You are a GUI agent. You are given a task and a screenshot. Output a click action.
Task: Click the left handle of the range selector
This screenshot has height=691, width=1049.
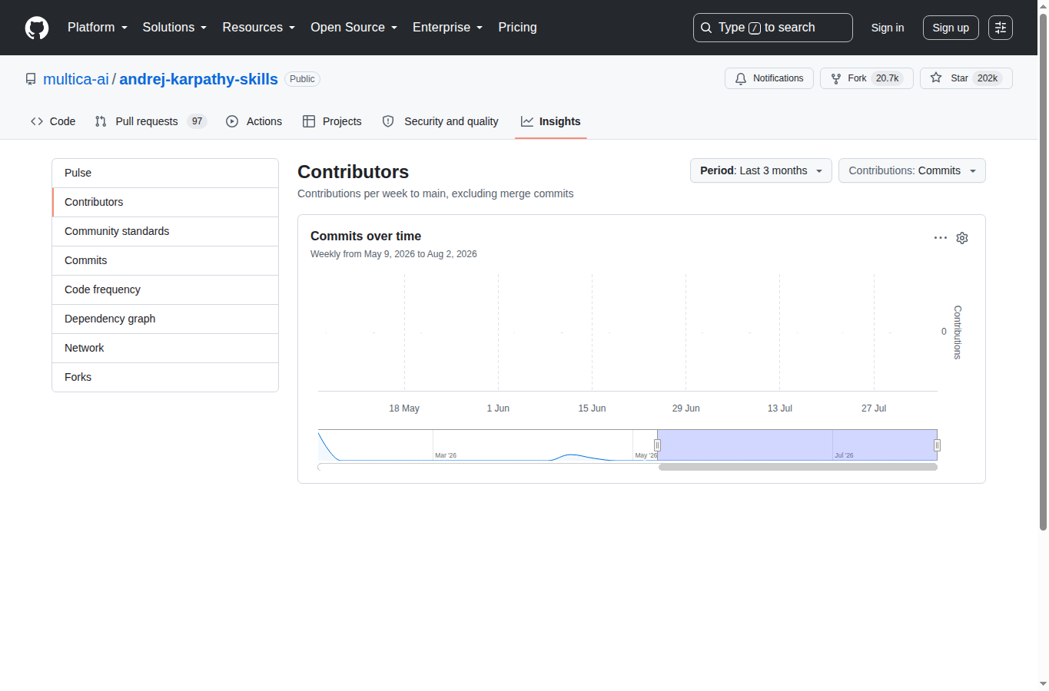pyautogui.click(x=657, y=445)
